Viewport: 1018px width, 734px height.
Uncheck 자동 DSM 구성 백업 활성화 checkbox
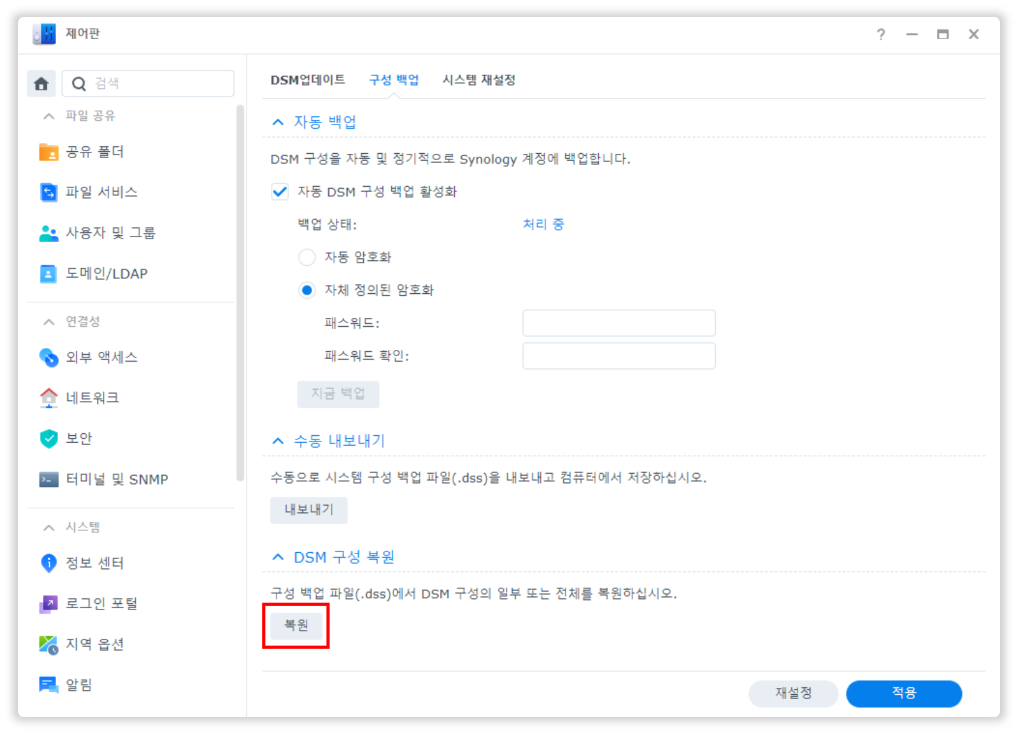click(280, 192)
